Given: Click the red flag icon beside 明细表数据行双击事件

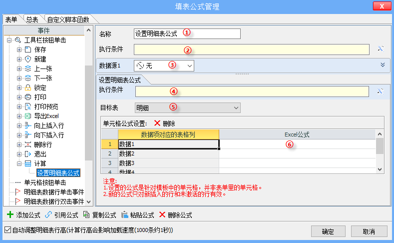Looking at the screenshot, I should (x=17, y=201).
